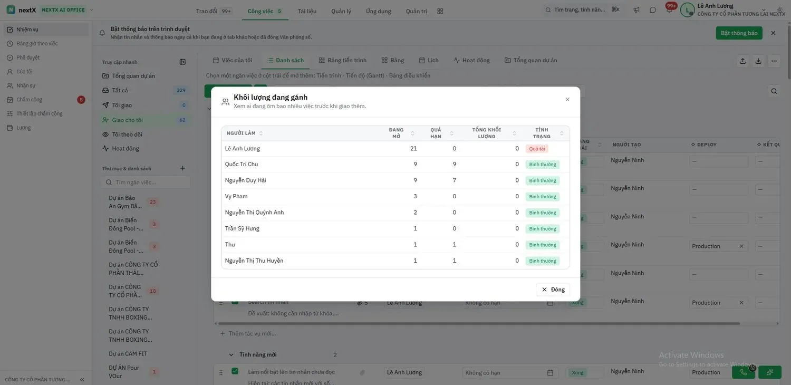Click the Đóng button in dialog

(553, 290)
